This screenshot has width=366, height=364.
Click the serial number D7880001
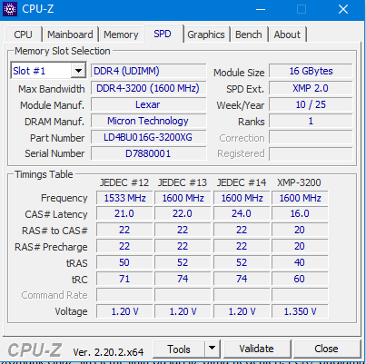tap(149, 153)
